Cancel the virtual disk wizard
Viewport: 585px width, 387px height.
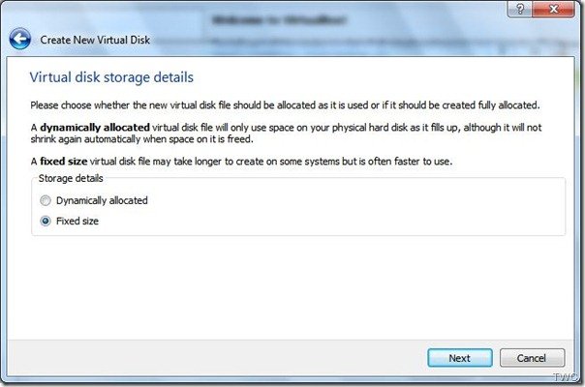coord(532,358)
